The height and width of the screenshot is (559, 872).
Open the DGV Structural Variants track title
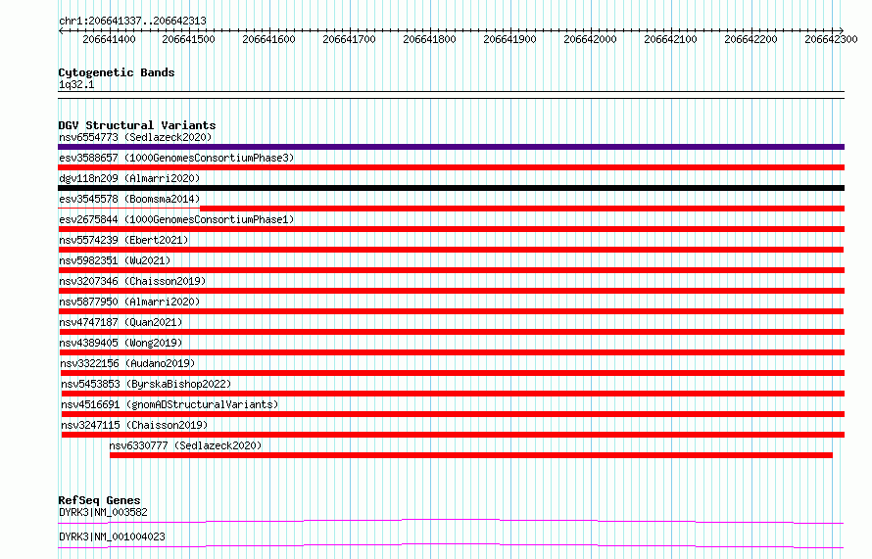point(137,125)
